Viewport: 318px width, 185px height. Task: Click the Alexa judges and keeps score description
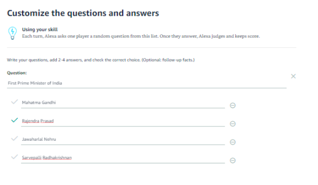(x=141, y=36)
